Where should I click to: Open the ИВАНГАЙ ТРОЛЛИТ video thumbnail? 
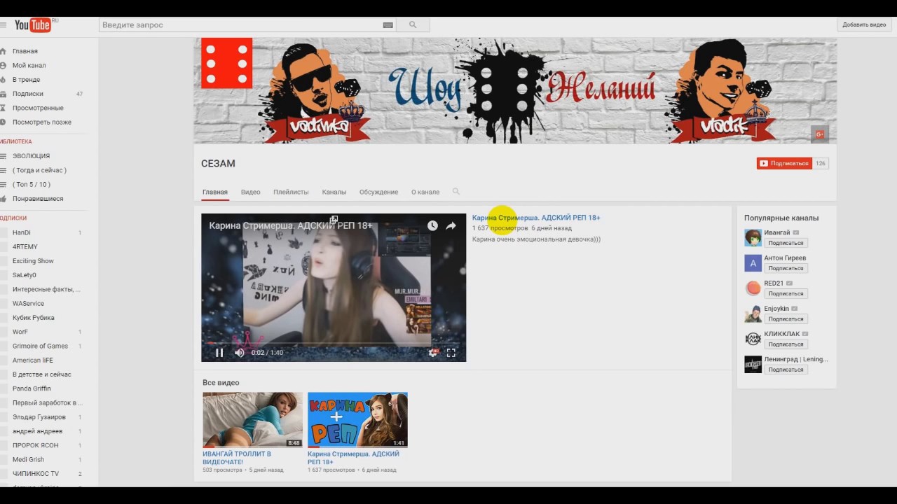(x=252, y=419)
